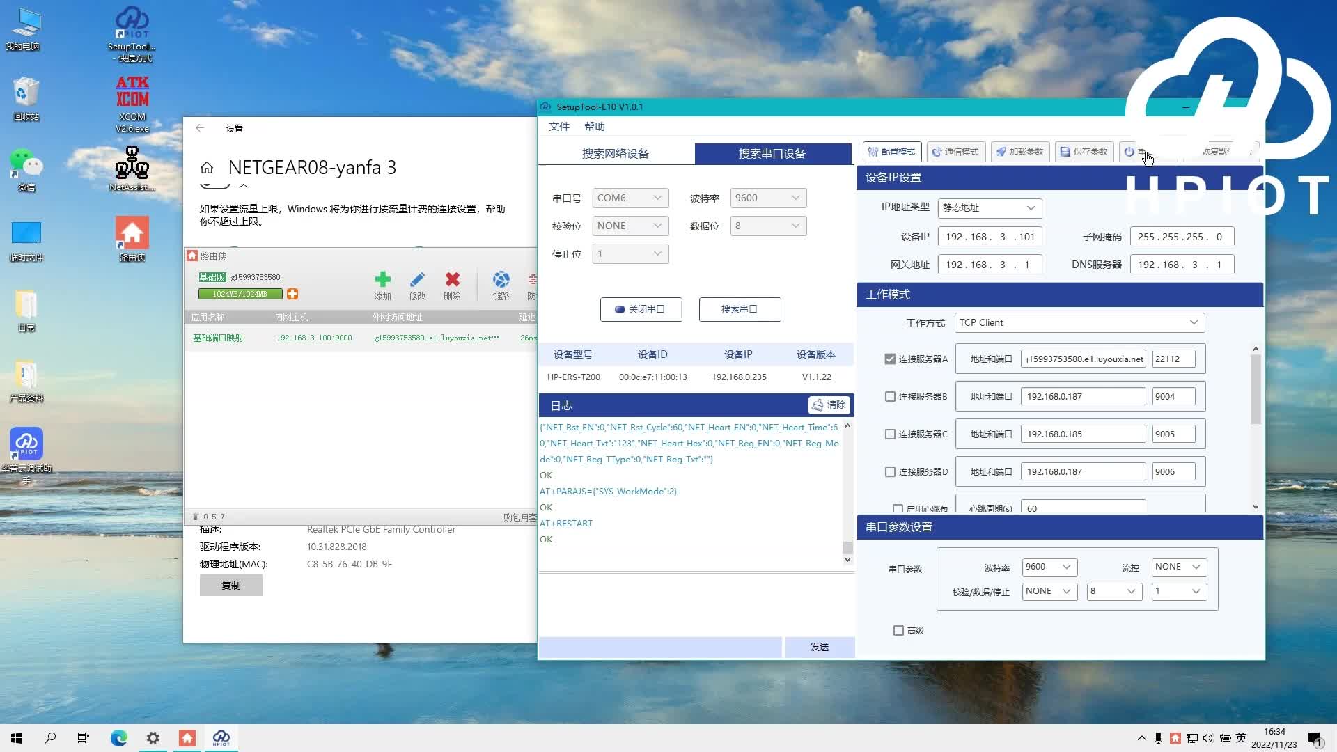Click the taskbar search icon
The width and height of the screenshot is (1337, 752).
pyautogui.click(x=50, y=738)
